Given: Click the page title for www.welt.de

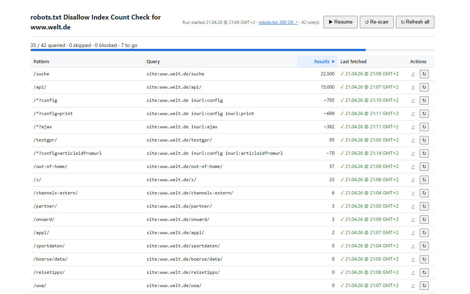Looking at the screenshot, I should (95, 22).
